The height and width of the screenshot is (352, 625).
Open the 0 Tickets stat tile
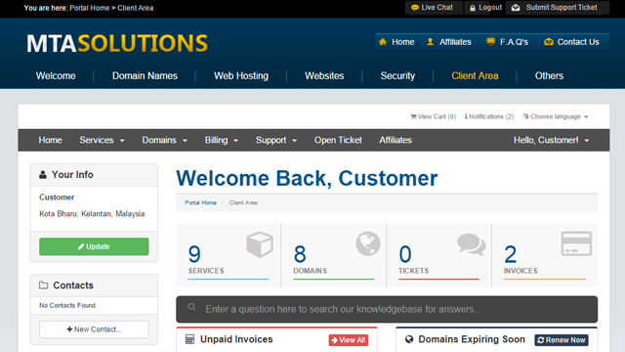(x=438, y=255)
